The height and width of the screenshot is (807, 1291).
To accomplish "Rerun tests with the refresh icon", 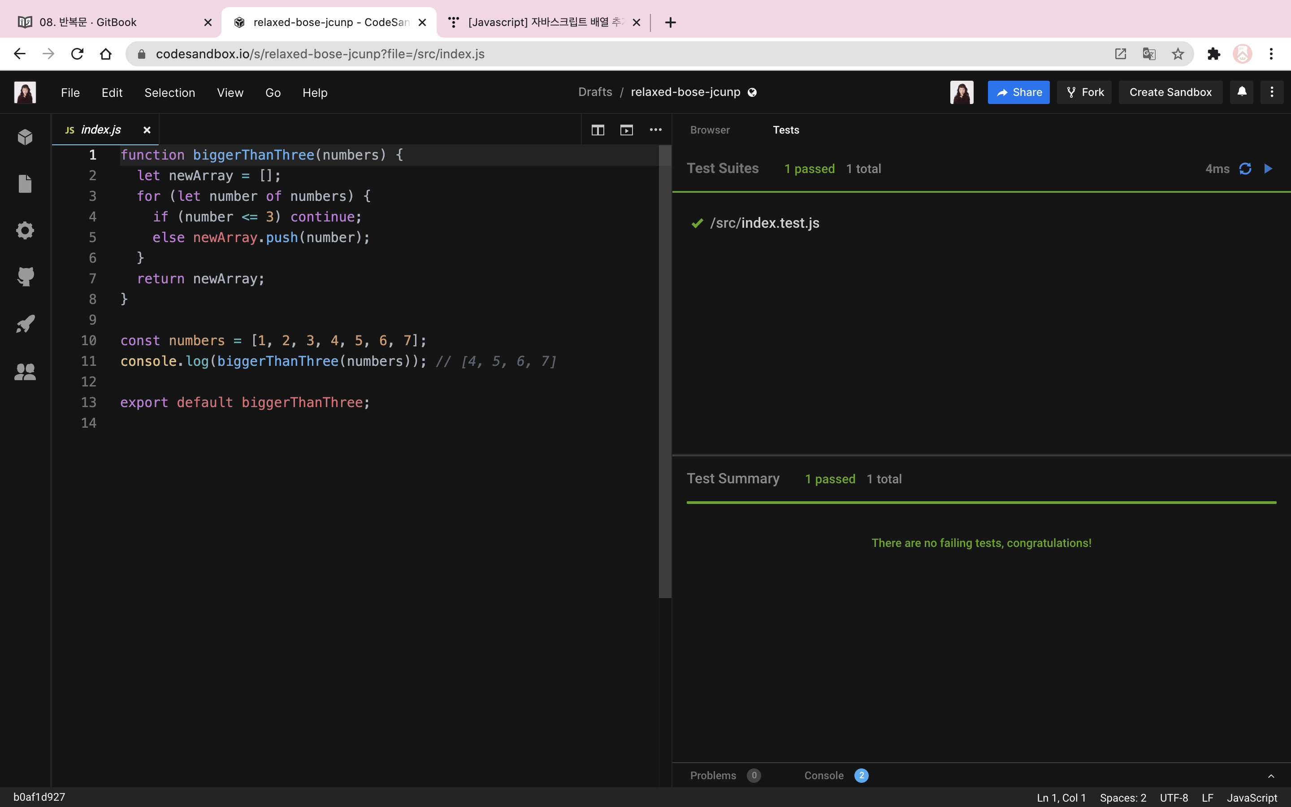I will 1245,169.
